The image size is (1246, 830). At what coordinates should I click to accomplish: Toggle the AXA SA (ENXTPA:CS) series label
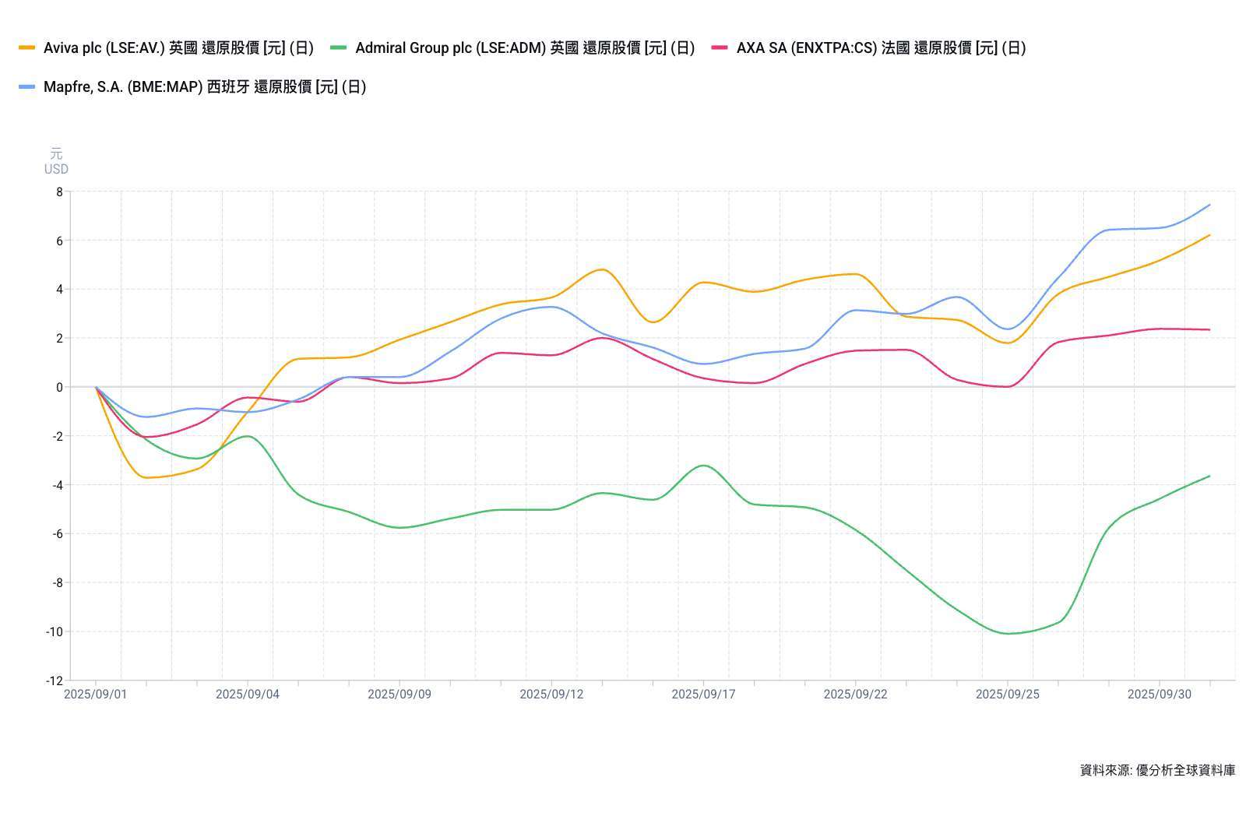click(x=881, y=48)
